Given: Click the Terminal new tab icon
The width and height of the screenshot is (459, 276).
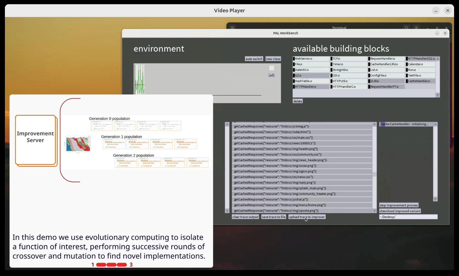Looking at the screenshot, I should (232, 28).
